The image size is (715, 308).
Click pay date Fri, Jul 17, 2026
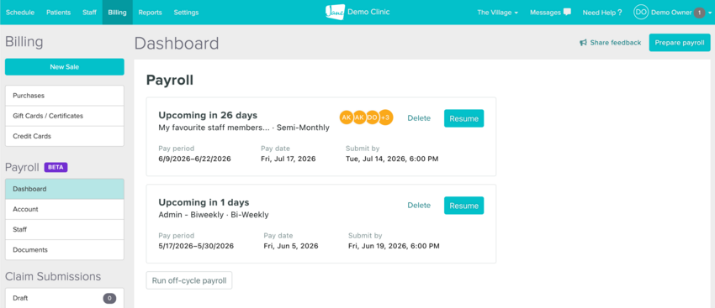289,159
